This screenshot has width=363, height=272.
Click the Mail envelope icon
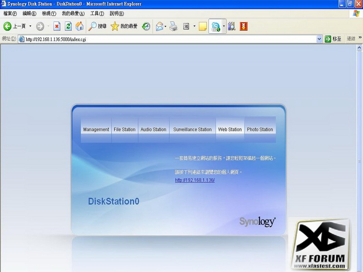point(160,26)
